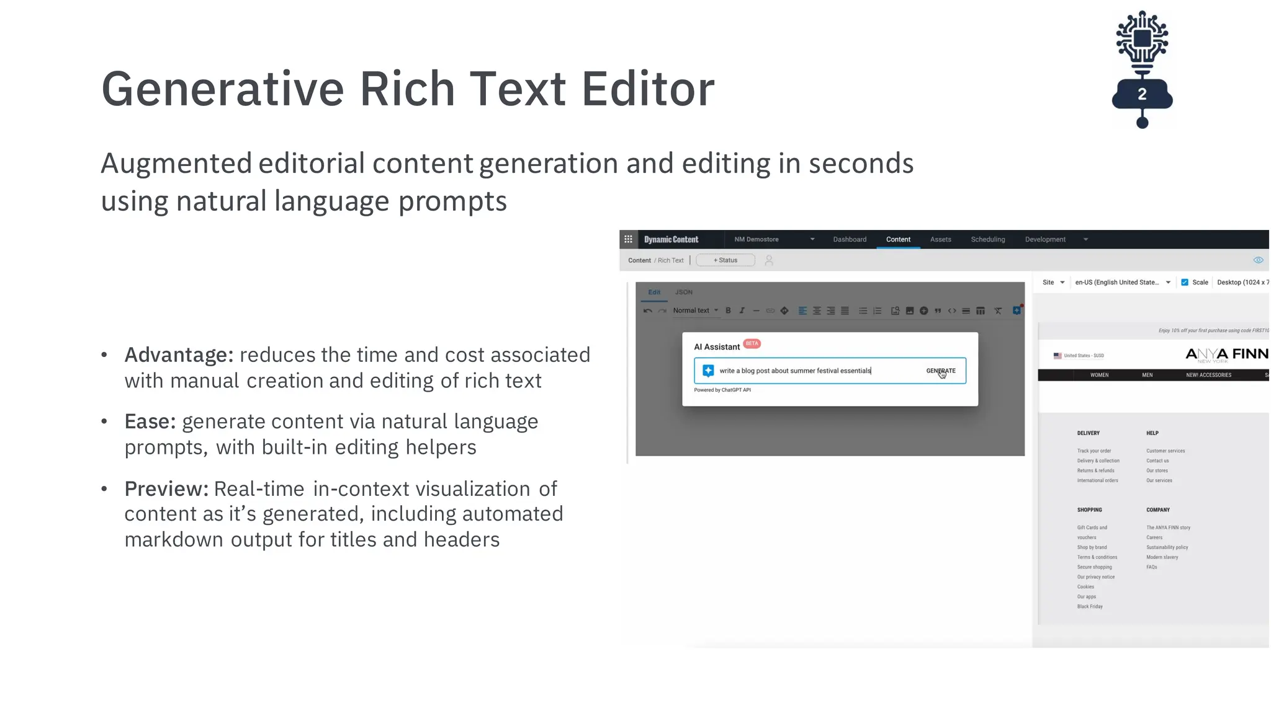Click the AI sparkle icon in prompt field
Image resolution: width=1271 pixels, height=714 pixels.
click(x=708, y=371)
